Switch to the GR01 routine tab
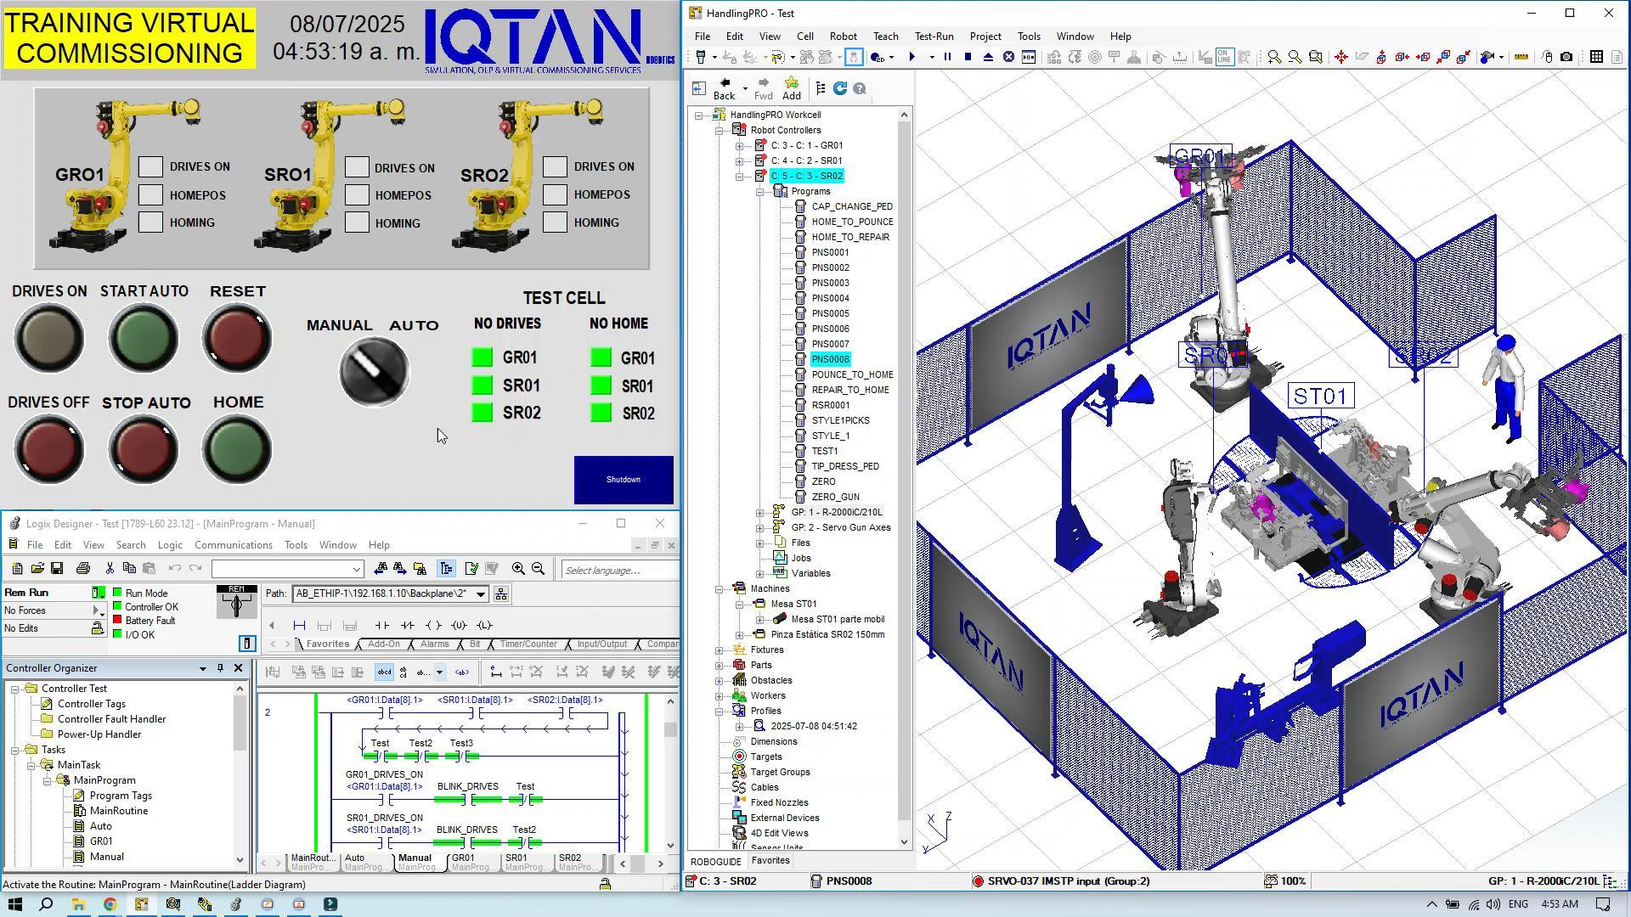This screenshot has width=1631, height=917. 471,862
